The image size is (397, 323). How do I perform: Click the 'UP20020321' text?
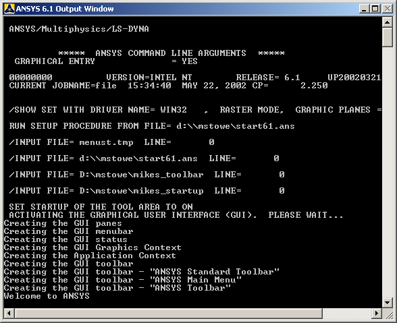tap(354, 78)
